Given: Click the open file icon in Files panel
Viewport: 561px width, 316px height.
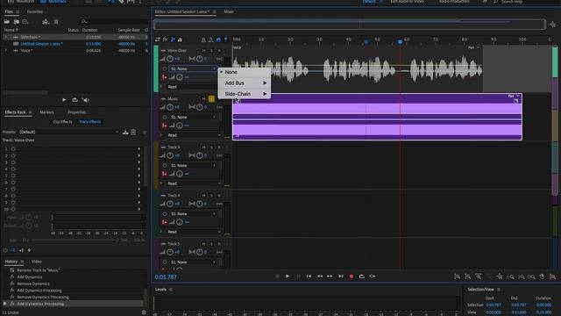Looking at the screenshot, I should coord(7,22).
